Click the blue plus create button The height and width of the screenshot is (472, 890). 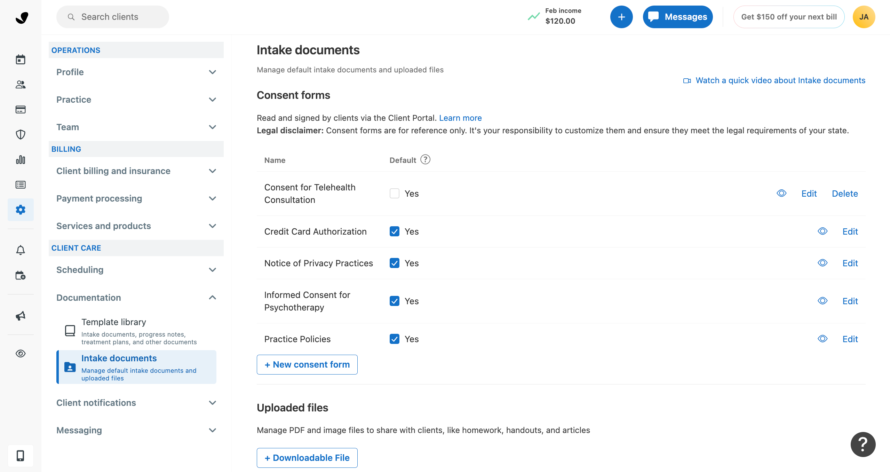tap(621, 17)
